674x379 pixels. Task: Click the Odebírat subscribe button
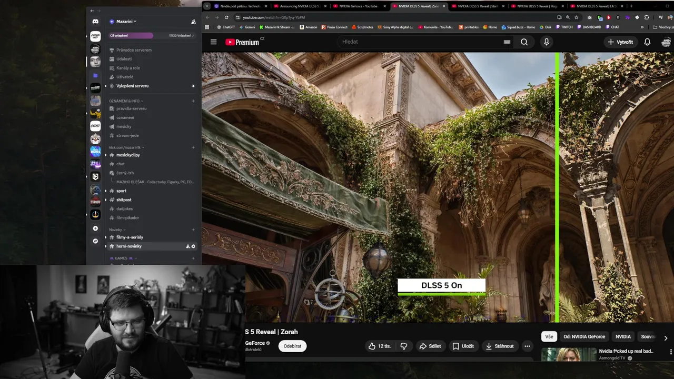292,346
